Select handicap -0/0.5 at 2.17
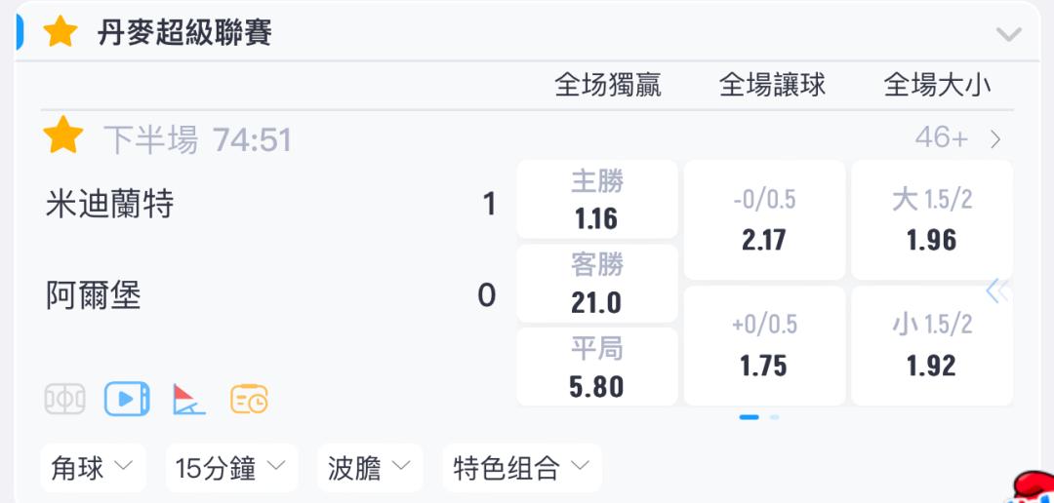This screenshot has width=1054, height=503. click(x=764, y=219)
